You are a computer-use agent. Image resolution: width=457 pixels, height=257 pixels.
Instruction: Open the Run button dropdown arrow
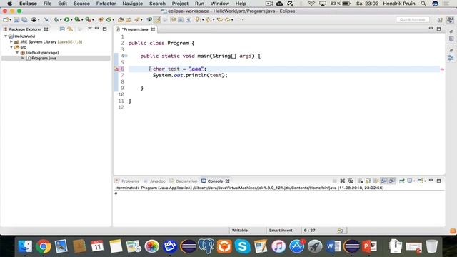71,20
